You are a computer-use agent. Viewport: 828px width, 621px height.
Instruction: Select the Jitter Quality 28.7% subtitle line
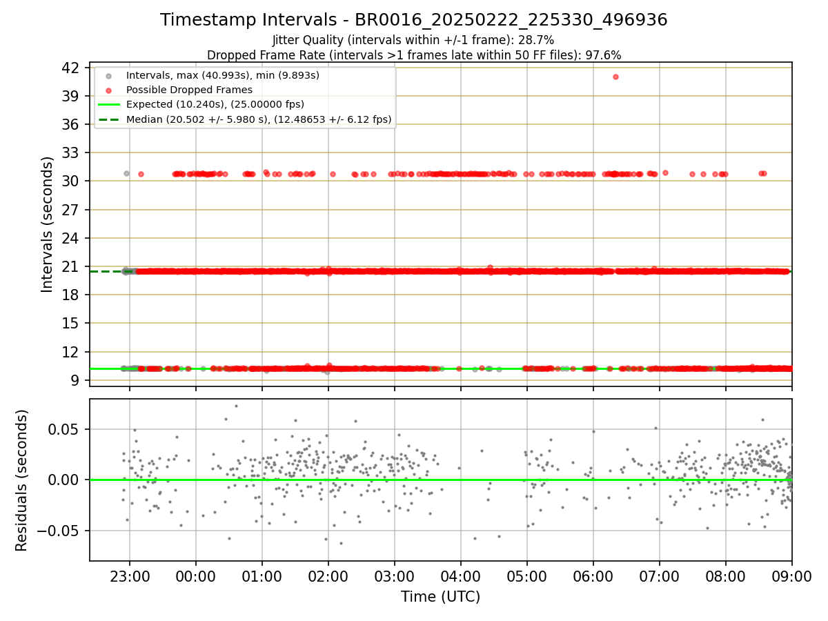[x=413, y=41]
